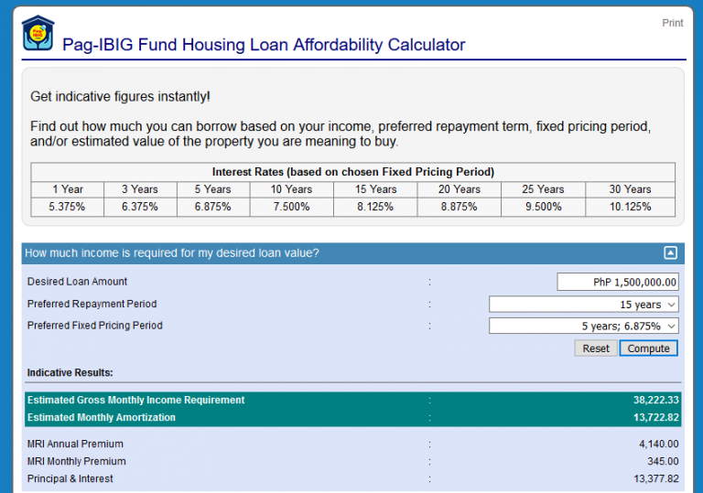The image size is (703, 493).
Task: Select the '3 Years' column header
Action: coord(140,189)
